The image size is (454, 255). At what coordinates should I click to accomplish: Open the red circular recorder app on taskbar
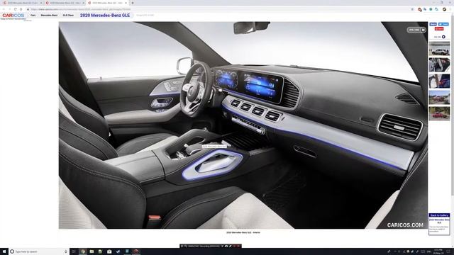coord(135,251)
